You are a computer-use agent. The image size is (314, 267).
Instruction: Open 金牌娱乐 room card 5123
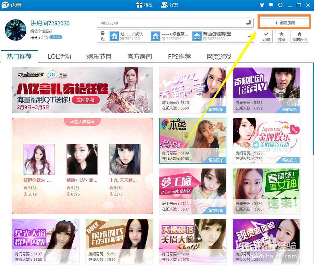[266, 141]
